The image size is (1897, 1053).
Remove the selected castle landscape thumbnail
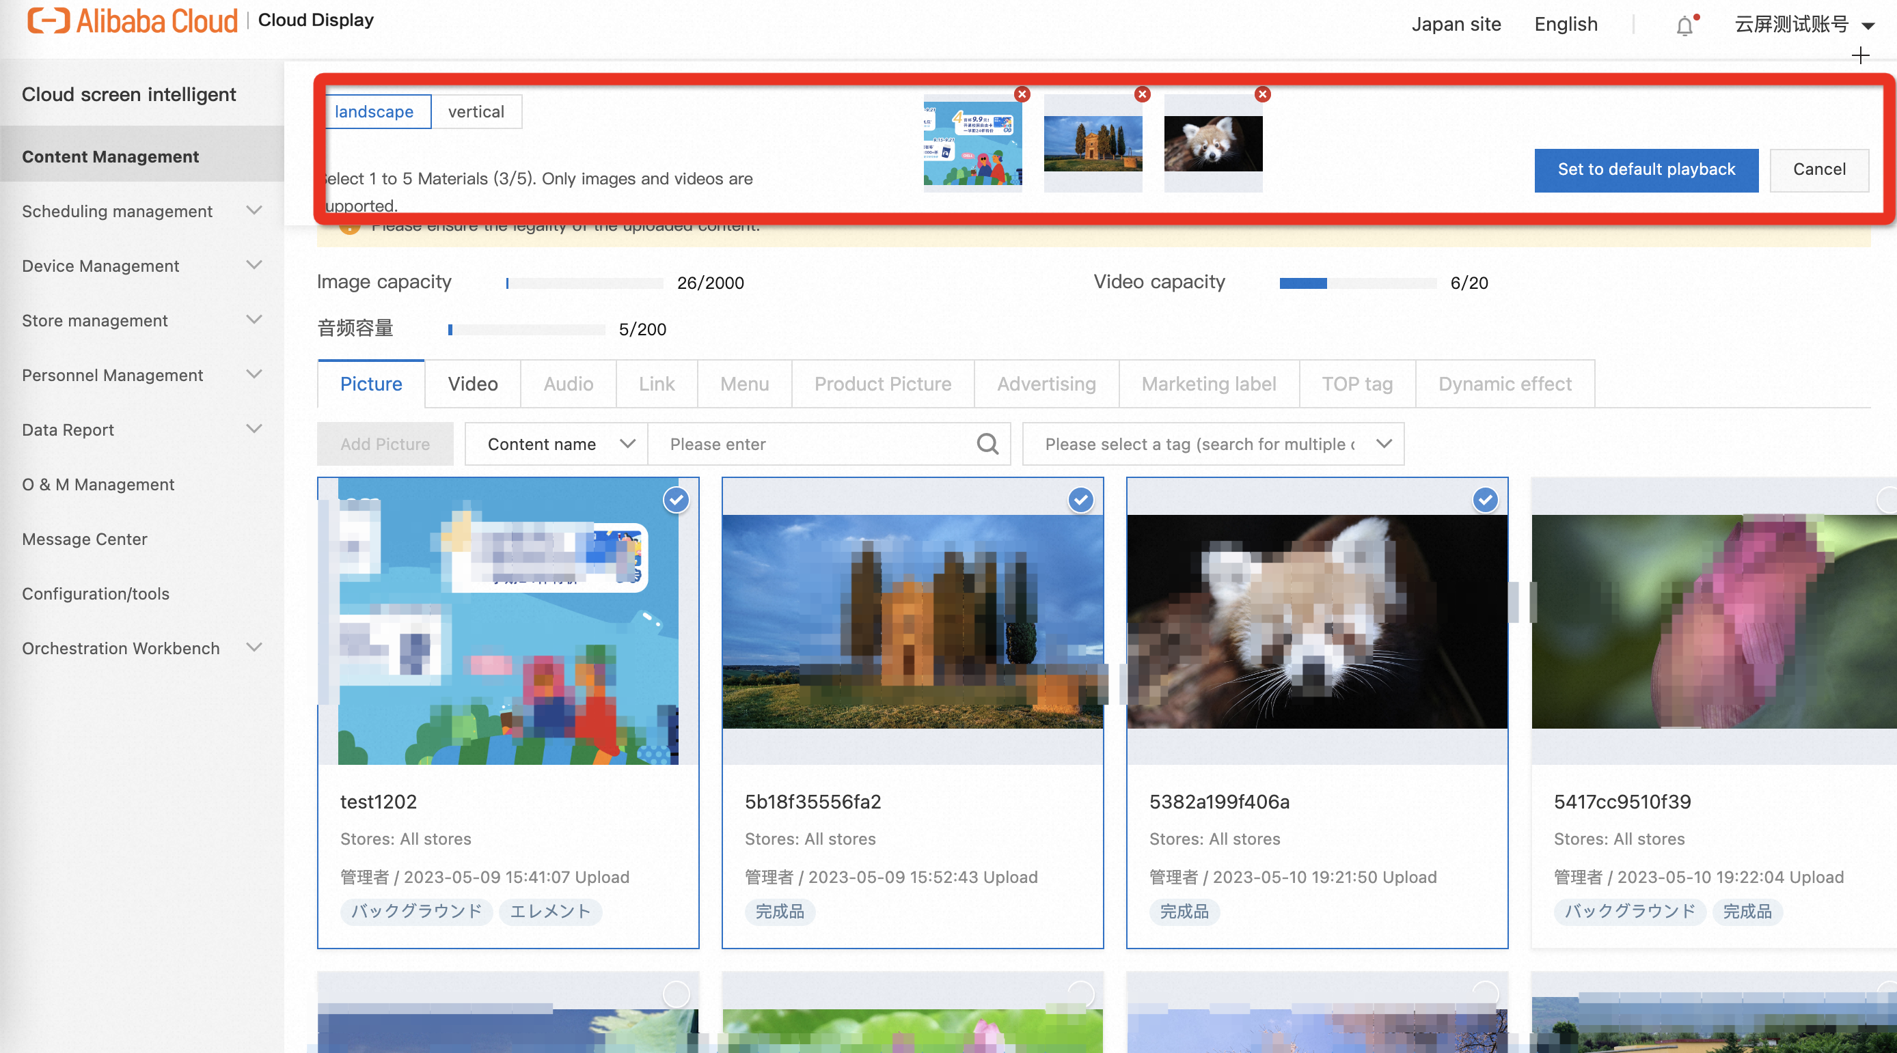(1142, 94)
